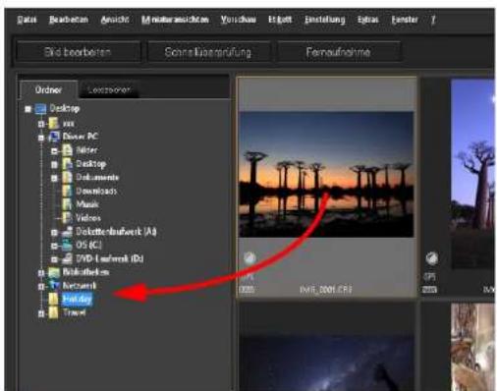
Task: Click the xxx user folder icon
Action: (x=53, y=123)
